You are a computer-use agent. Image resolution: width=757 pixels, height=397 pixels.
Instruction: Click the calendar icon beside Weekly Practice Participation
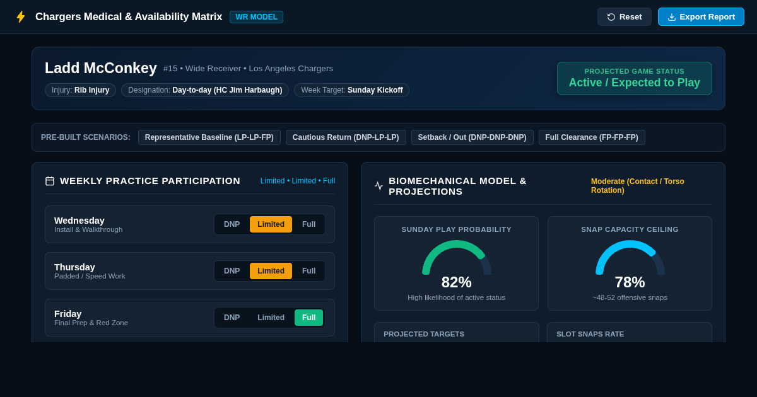point(50,181)
